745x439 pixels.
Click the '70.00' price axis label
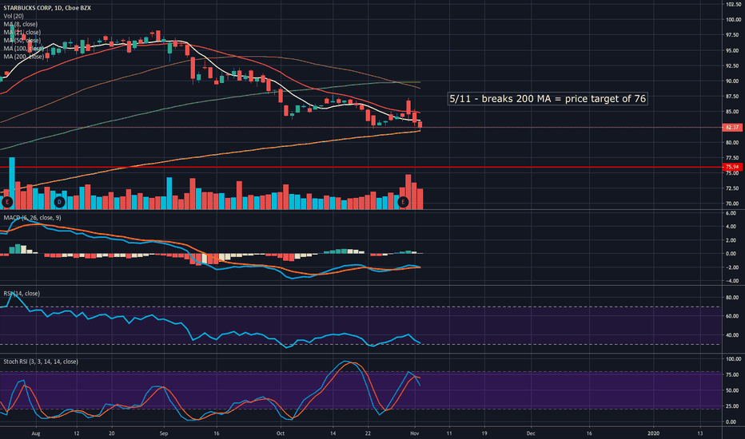tap(733, 204)
